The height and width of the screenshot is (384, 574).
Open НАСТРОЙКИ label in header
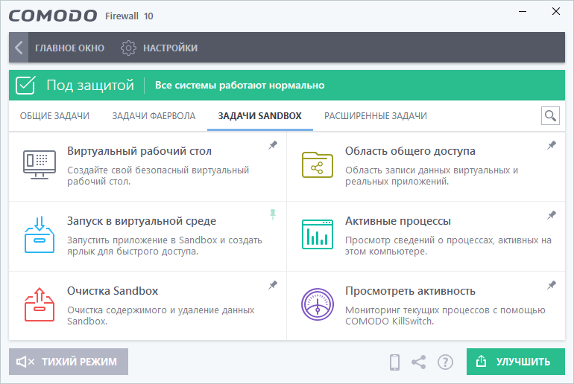click(170, 48)
